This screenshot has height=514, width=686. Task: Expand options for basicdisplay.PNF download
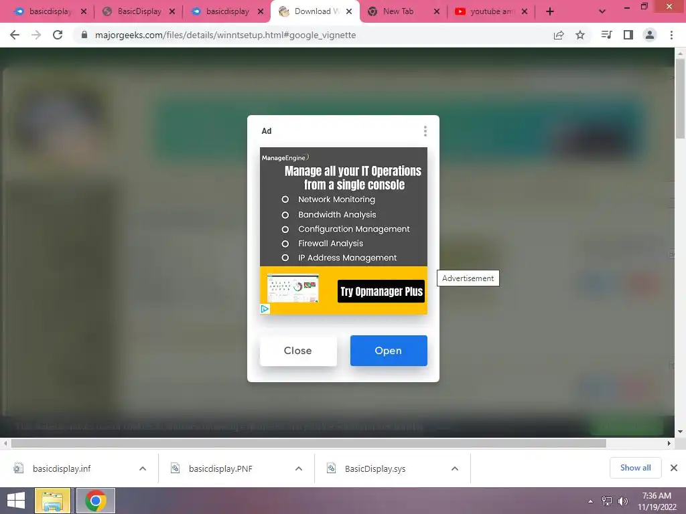coord(299,468)
